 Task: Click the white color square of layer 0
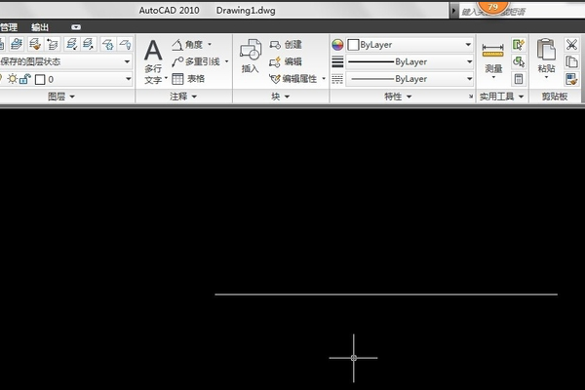pyautogui.click(x=40, y=80)
